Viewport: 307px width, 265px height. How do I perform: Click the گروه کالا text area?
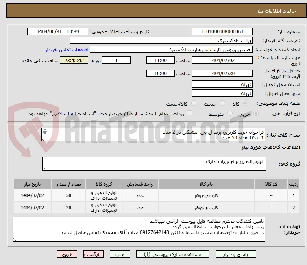154,164
